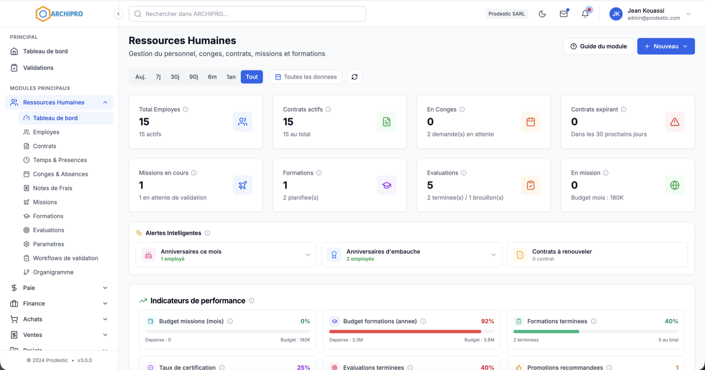705x370 pixels.
Task: Click info icon next to Contrats actifs
Action: [328, 109]
